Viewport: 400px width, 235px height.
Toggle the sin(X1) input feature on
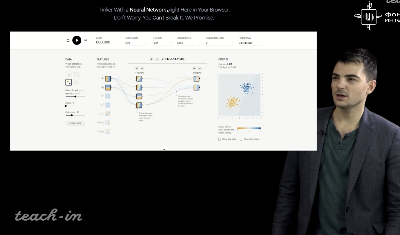[x=108, y=123]
